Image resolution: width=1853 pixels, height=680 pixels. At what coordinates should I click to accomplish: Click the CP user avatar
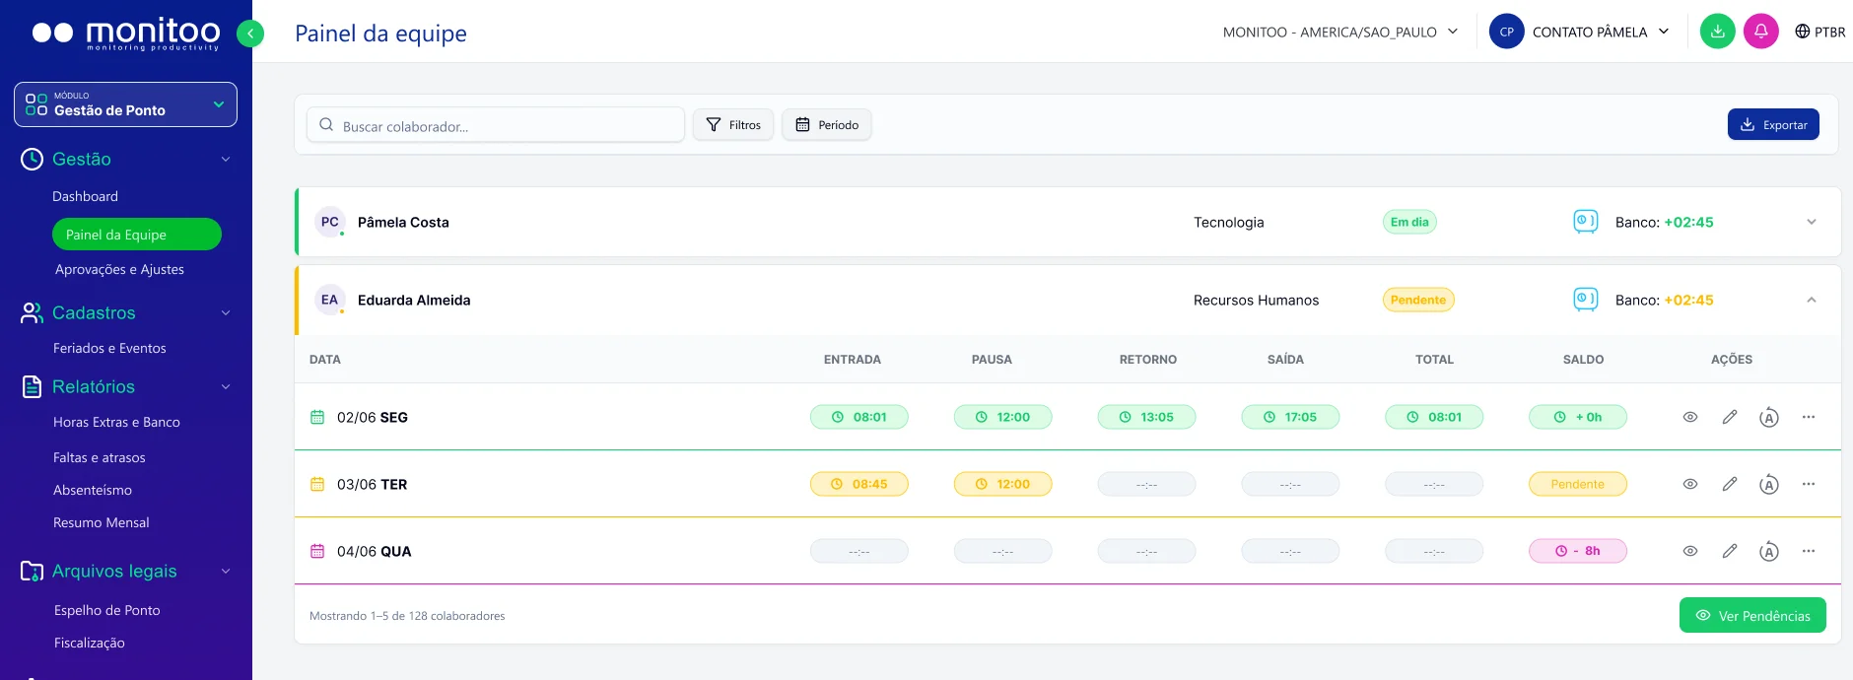1506,32
